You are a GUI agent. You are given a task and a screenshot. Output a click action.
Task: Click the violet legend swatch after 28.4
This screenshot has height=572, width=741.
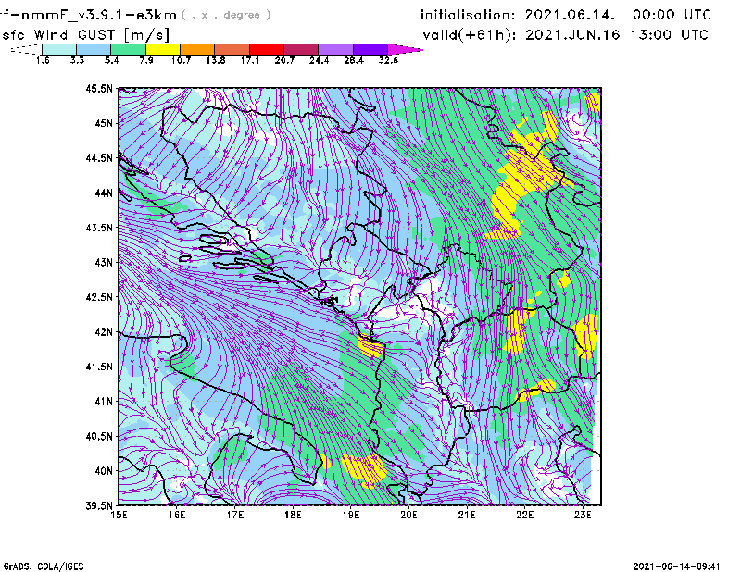click(x=370, y=49)
